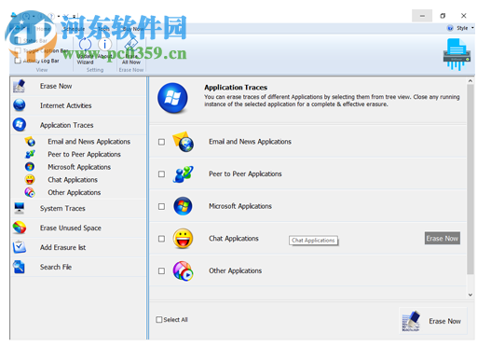Click the scrollbar down arrow
The width and height of the screenshot is (491, 346).
[470, 295]
